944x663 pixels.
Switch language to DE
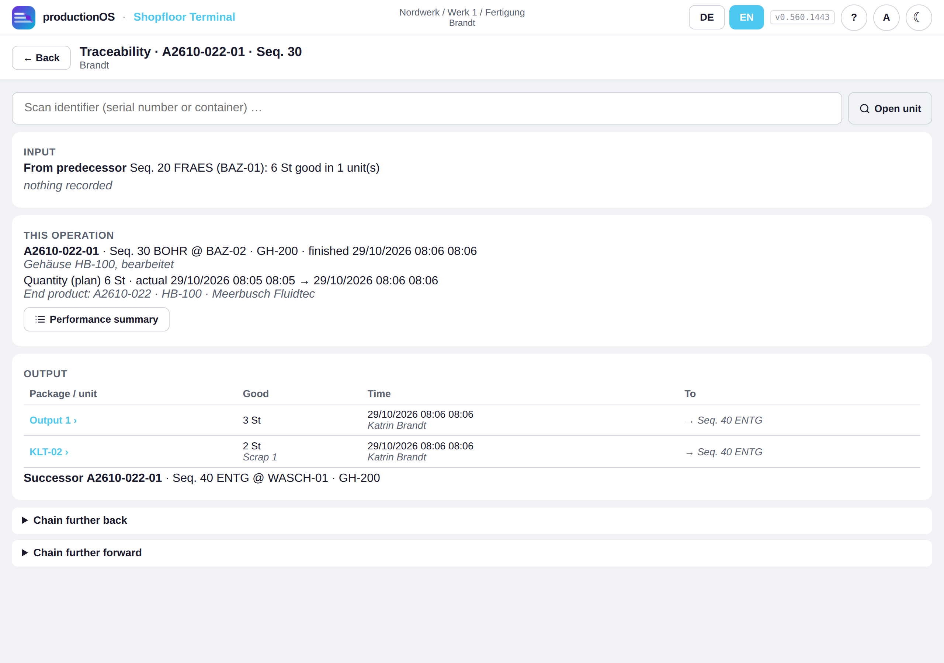[707, 17]
